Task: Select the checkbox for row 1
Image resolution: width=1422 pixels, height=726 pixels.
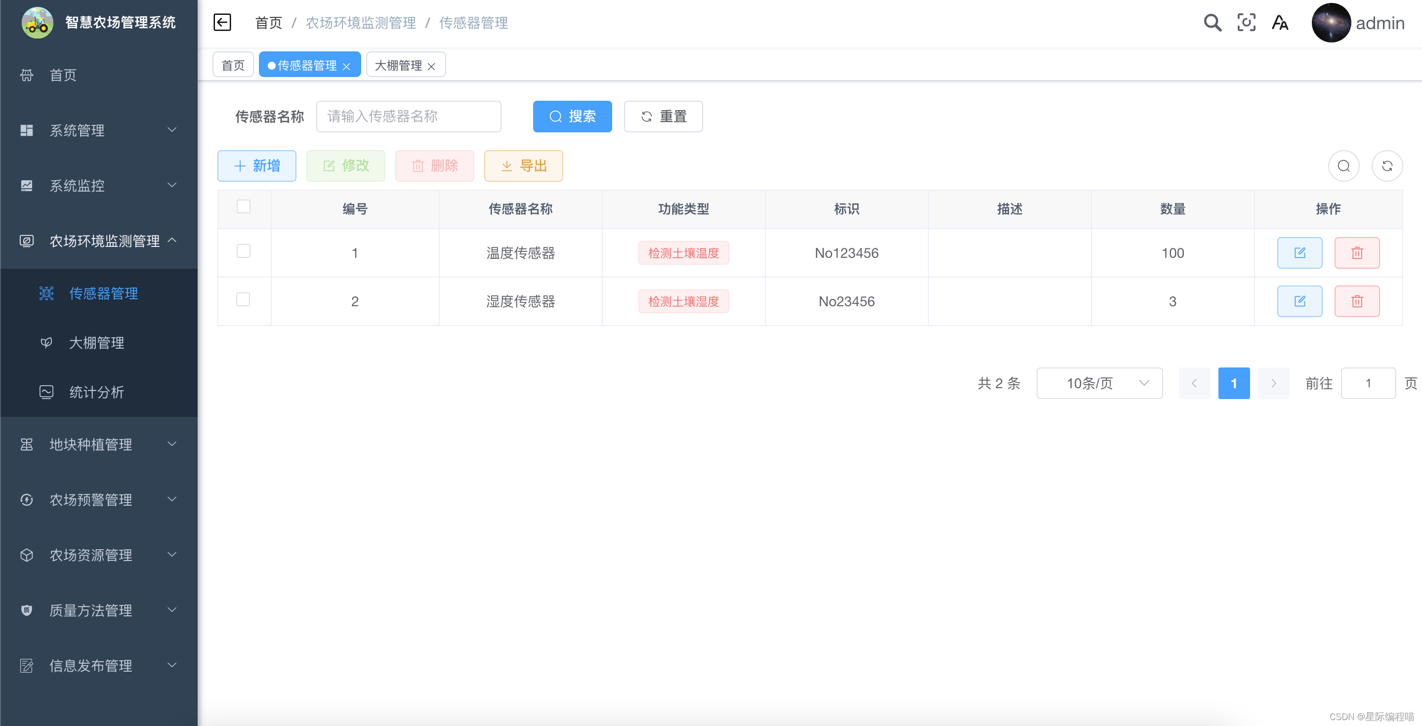Action: click(244, 251)
